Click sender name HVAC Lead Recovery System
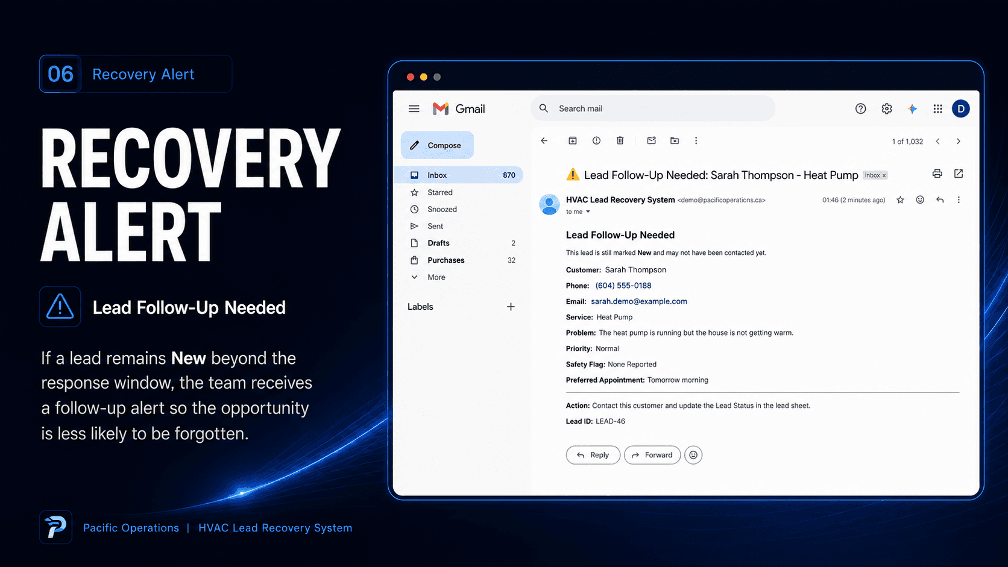 coord(620,200)
